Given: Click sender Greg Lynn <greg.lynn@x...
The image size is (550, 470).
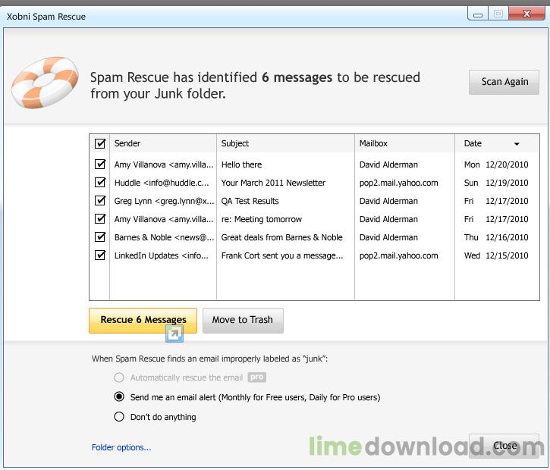Looking at the screenshot, I should [164, 201].
